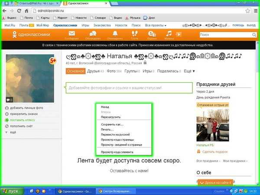Switch to the Ответы@Mail.Ru browser tab
The height and width of the screenshot is (195, 260).
click(x=36, y=3)
